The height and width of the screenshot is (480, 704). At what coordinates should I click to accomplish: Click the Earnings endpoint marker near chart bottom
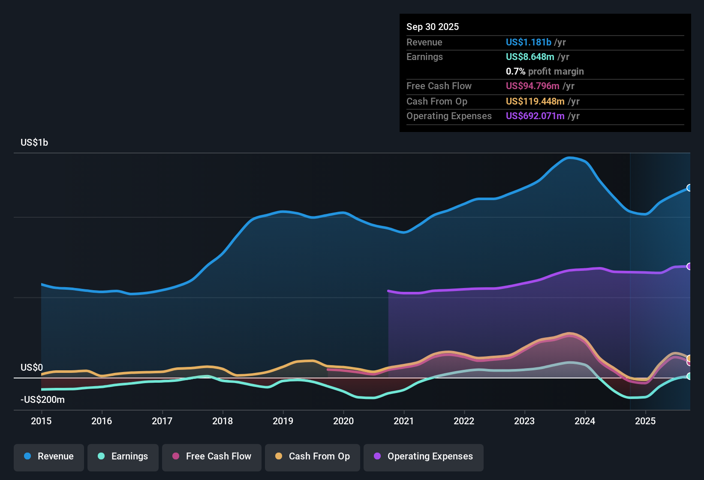pos(689,377)
